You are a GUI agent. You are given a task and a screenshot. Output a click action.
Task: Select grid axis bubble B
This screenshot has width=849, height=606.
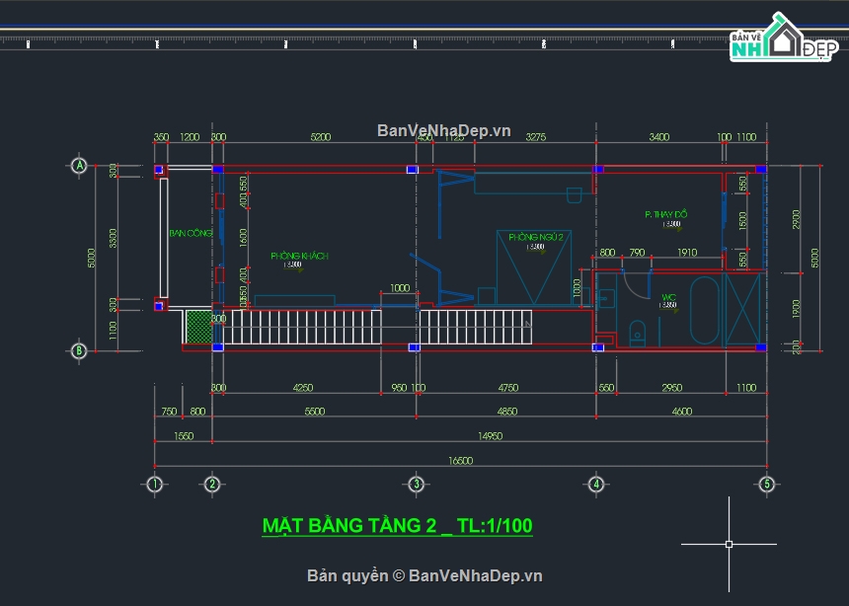tap(79, 349)
